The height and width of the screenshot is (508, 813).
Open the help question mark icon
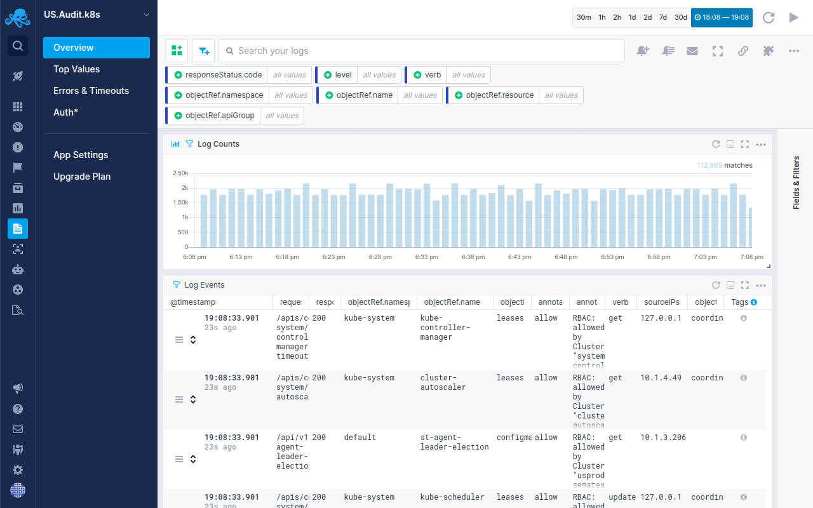pos(18,409)
